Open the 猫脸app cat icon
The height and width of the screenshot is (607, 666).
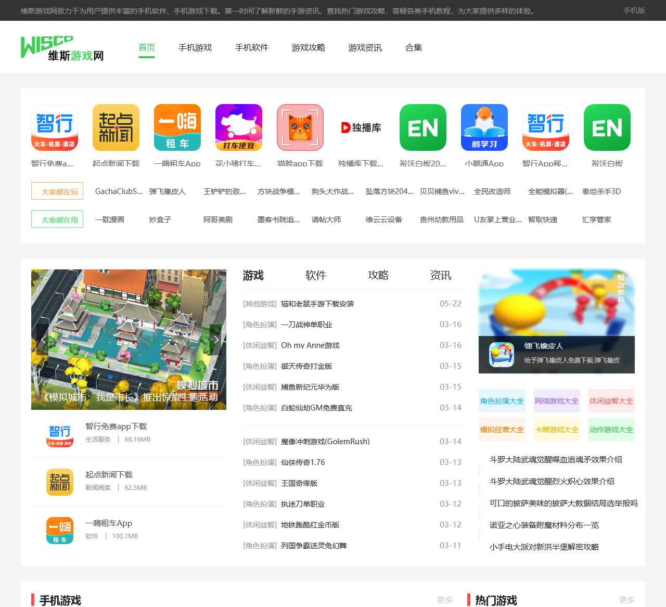300,127
